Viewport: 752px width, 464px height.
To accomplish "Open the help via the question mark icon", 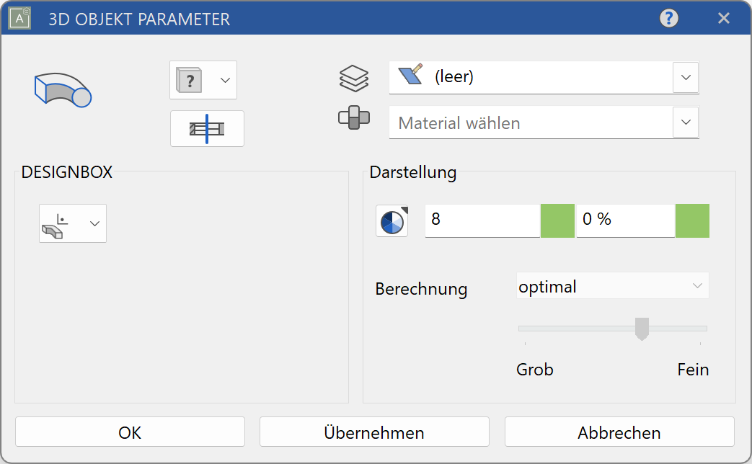I will tap(668, 18).
